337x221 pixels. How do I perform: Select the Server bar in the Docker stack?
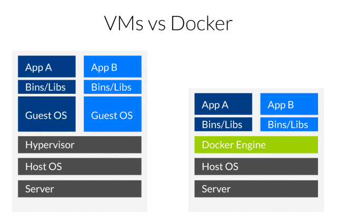(x=256, y=189)
